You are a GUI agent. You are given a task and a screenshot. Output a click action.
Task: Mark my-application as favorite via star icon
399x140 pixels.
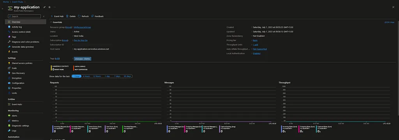point(49,7)
